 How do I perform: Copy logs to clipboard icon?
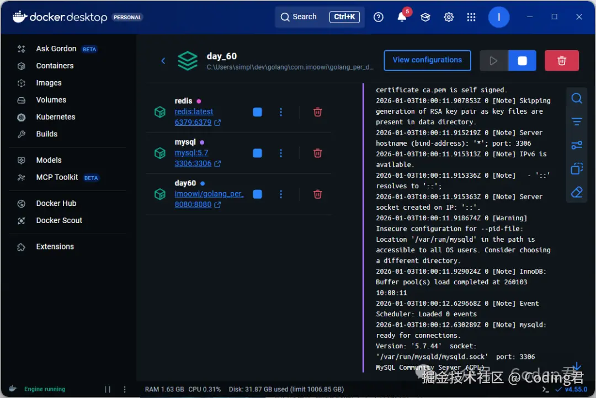(x=577, y=168)
